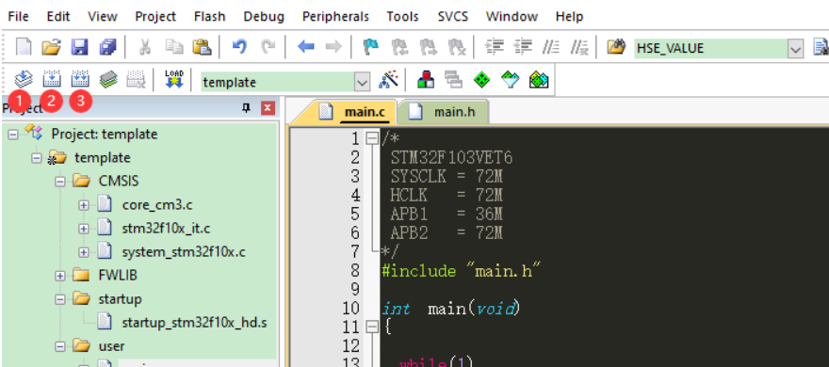Expand the FWLIB group
829x367 pixels.
pos(60,276)
